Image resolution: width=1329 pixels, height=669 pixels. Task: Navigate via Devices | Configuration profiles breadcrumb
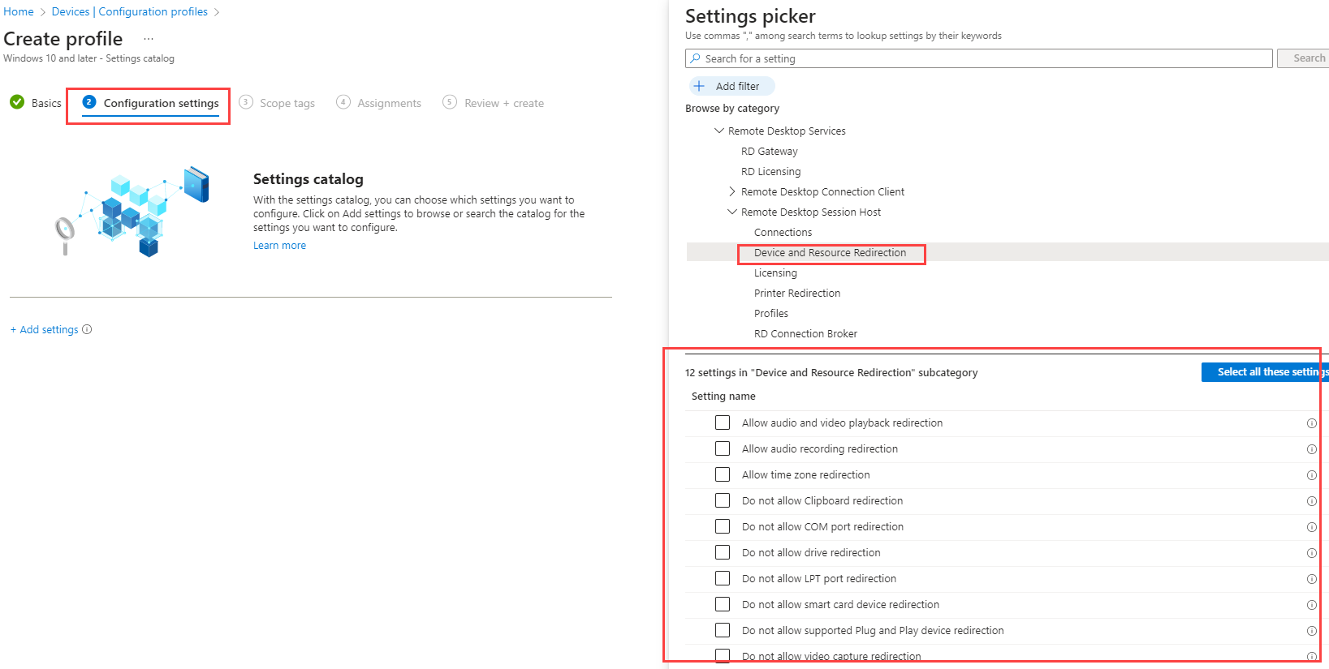(130, 11)
